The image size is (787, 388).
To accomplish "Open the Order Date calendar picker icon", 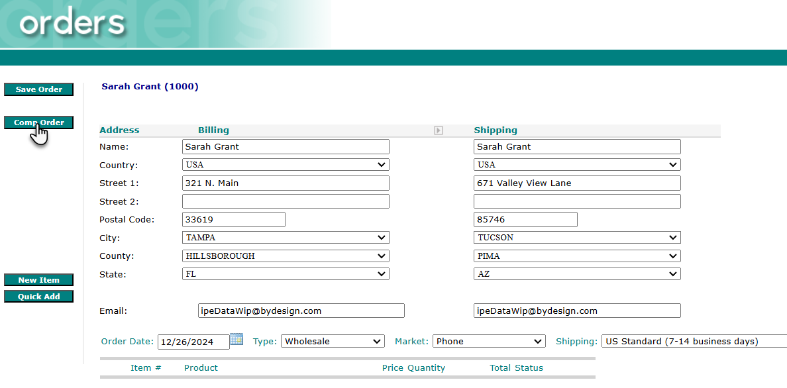I will (236, 340).
